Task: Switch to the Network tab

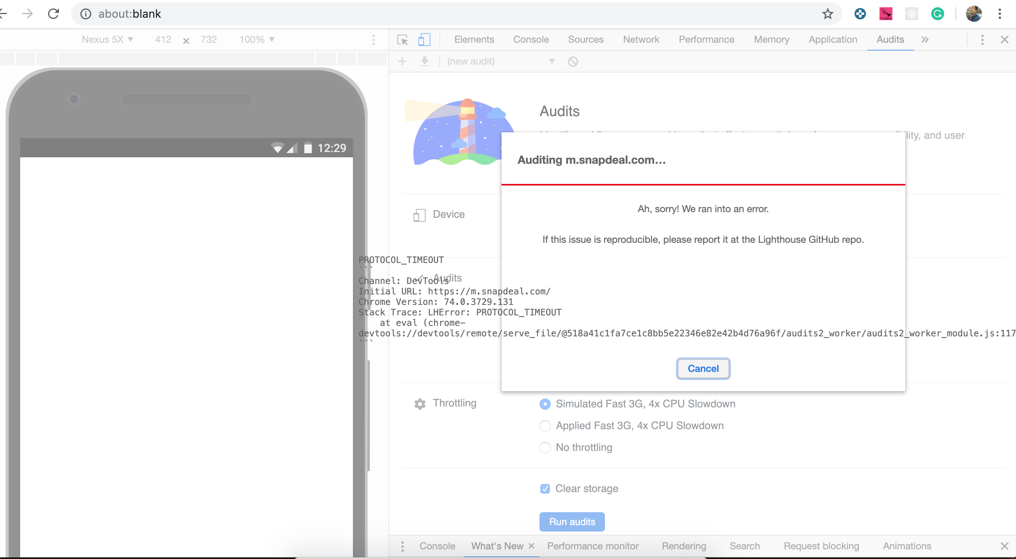Action: (x=641, y=40)
